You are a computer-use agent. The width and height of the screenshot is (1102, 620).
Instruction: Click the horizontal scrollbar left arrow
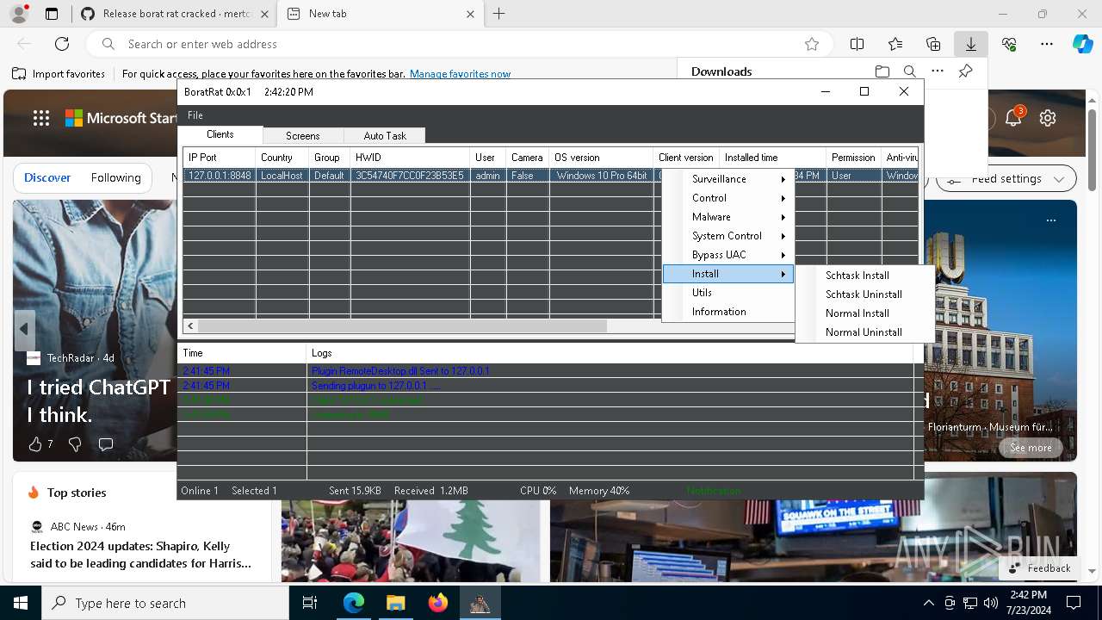coord(190,326)
